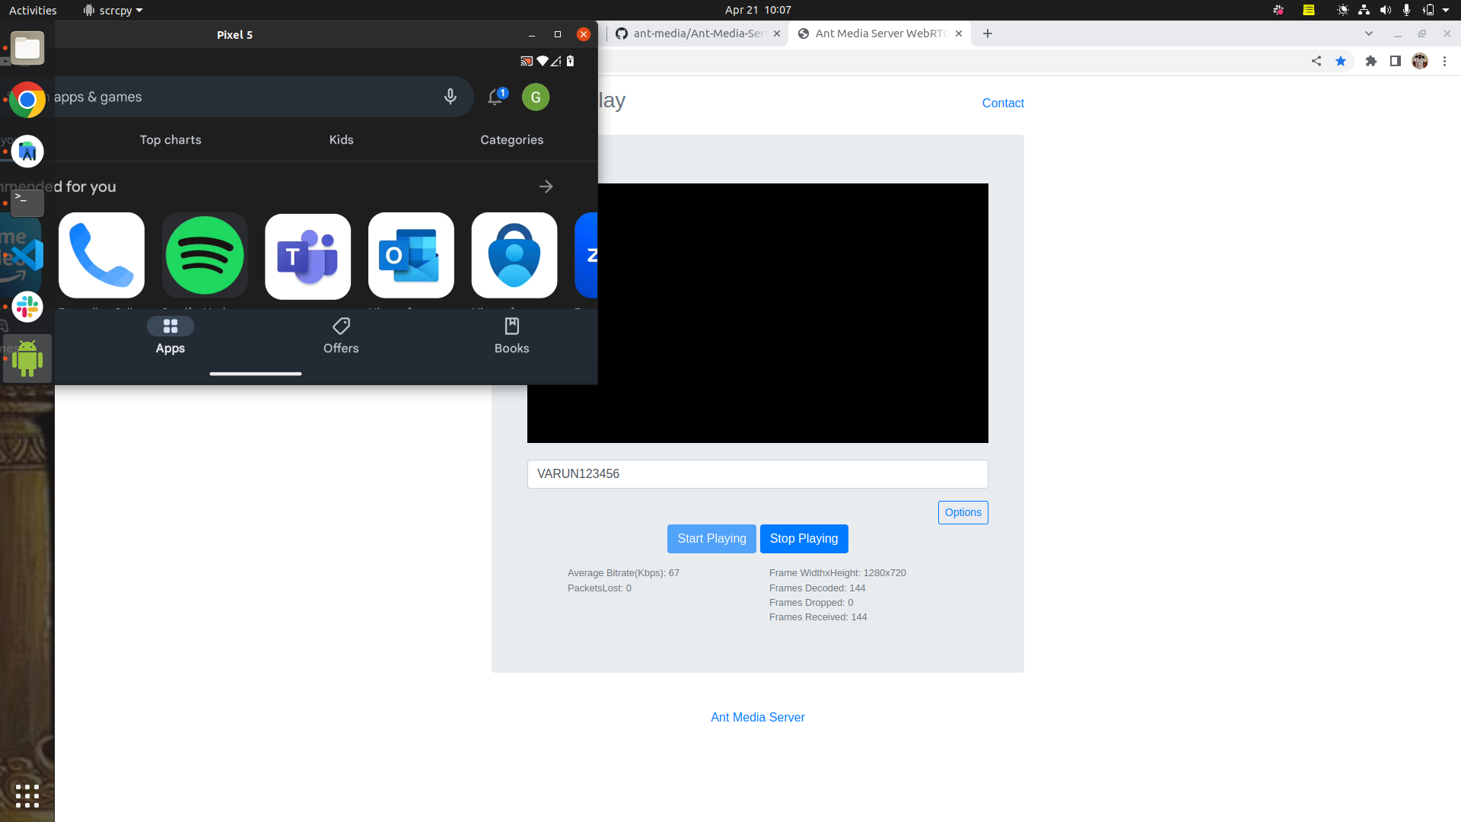Select the Microsoft Teams app icon
Screen dimensions: 1461x822
pos(307,256)
